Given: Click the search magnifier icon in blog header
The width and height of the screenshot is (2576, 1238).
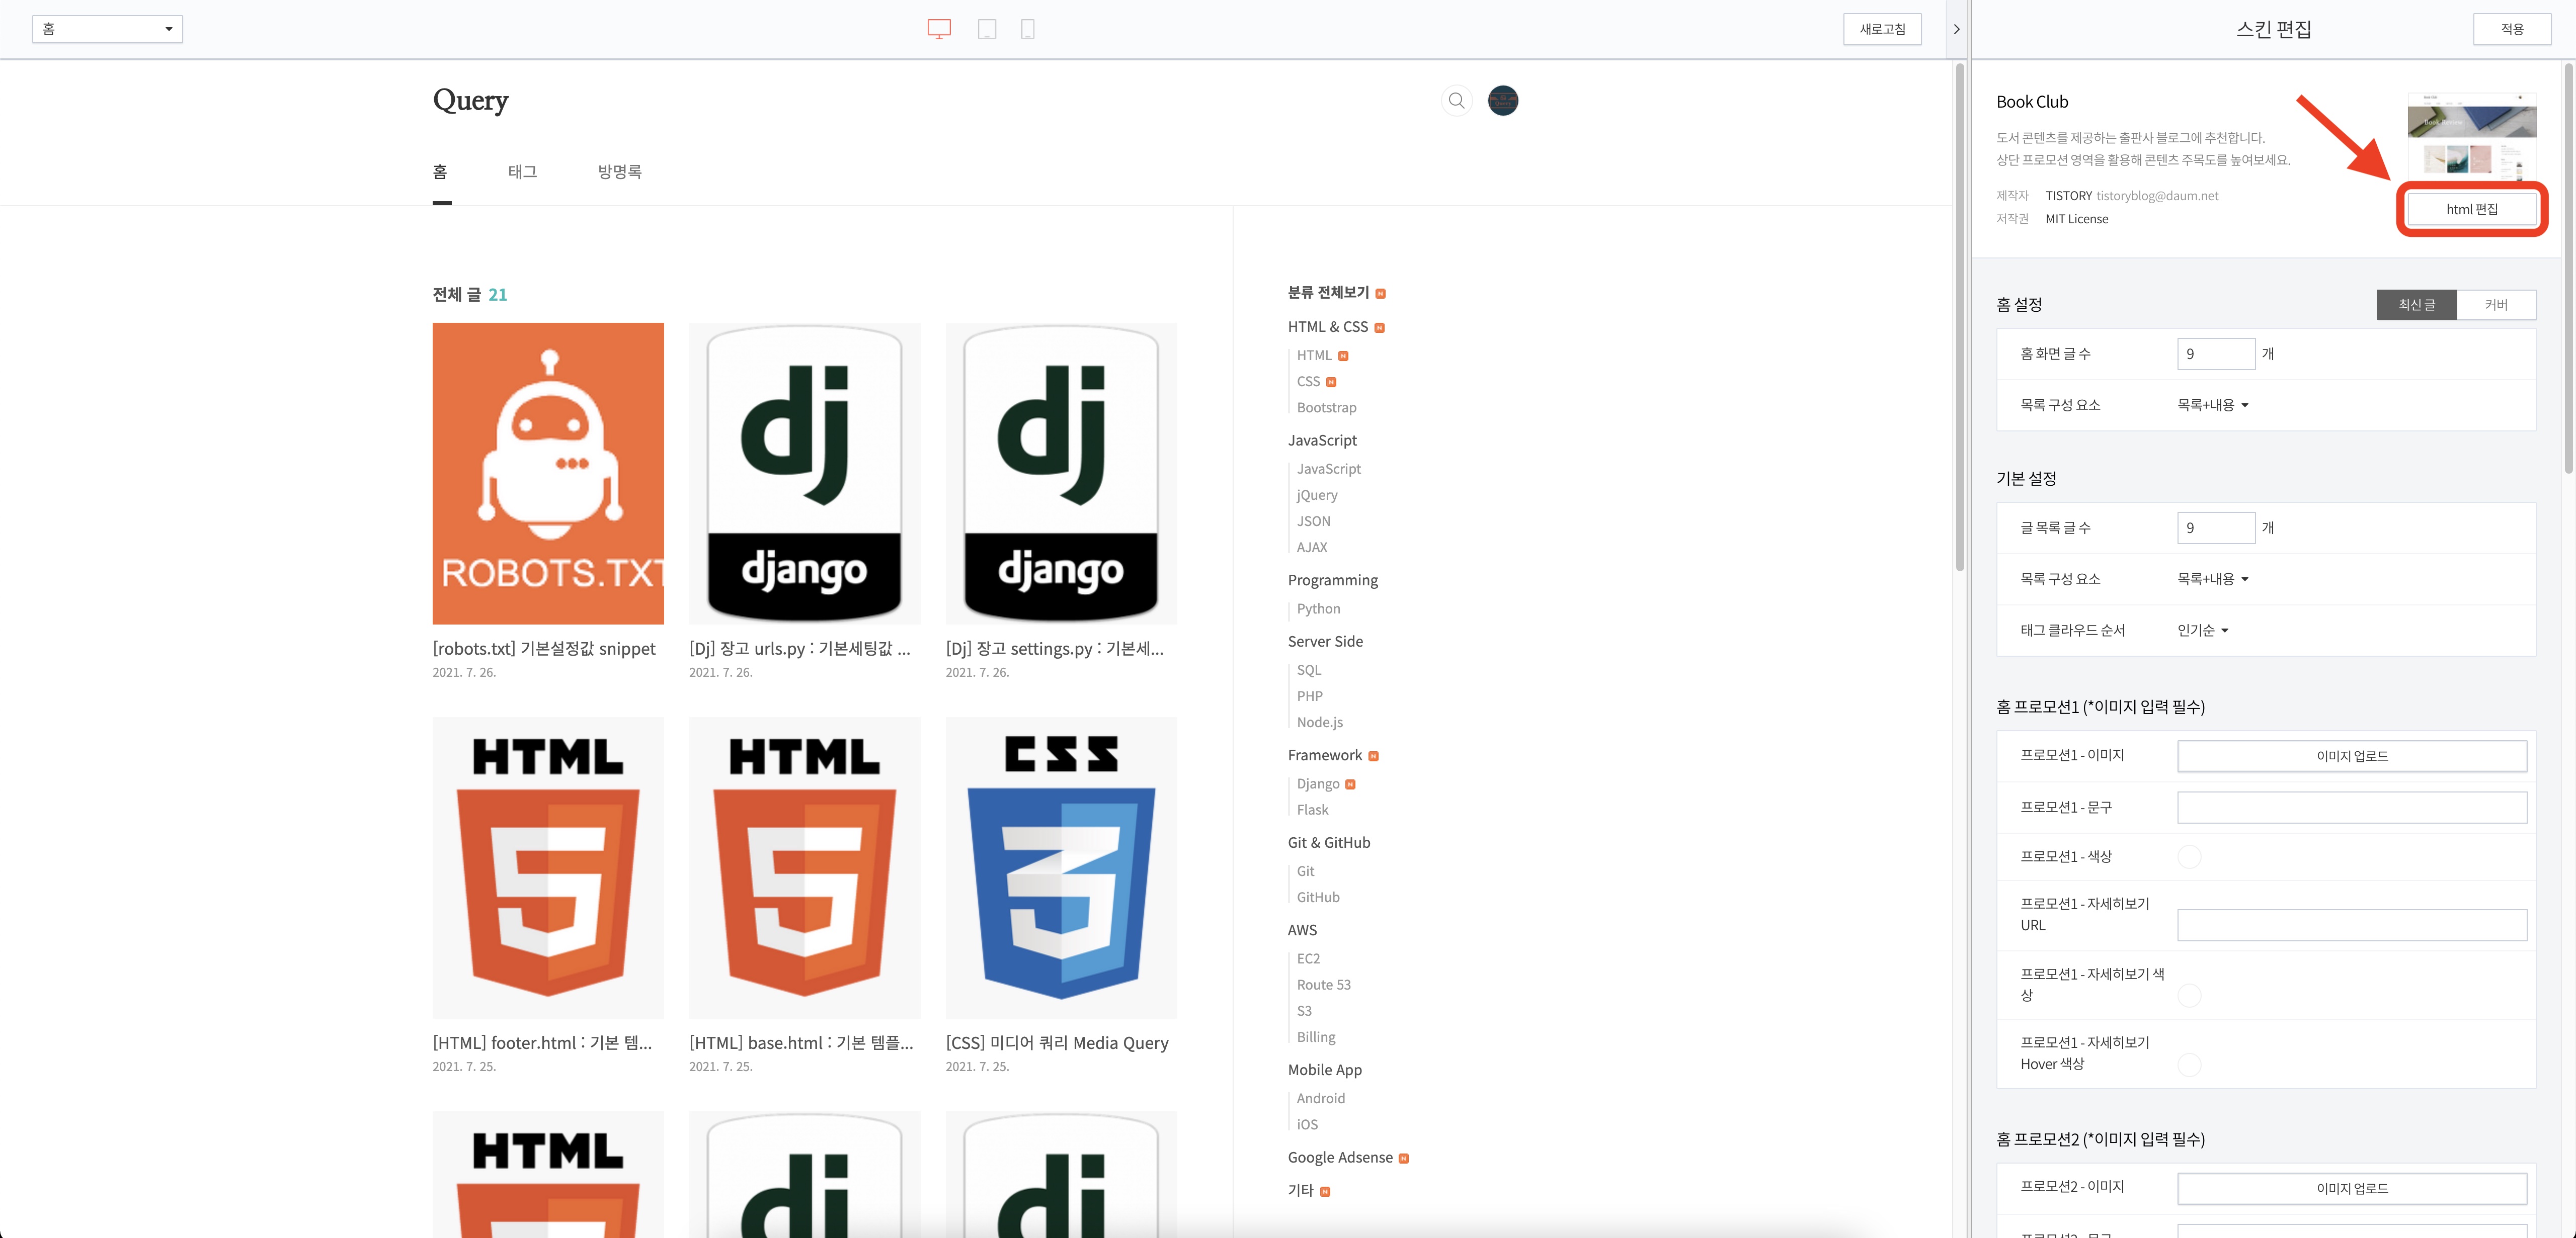Looking at the screenshot, I should click(1456, 100).
